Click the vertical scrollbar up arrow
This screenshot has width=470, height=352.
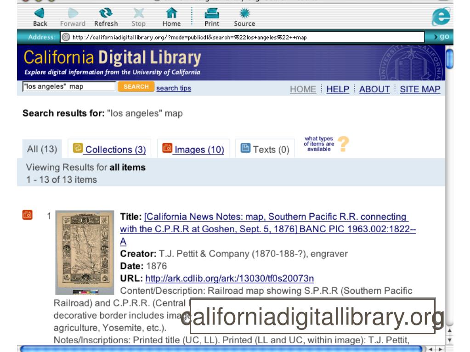point(449,331)
